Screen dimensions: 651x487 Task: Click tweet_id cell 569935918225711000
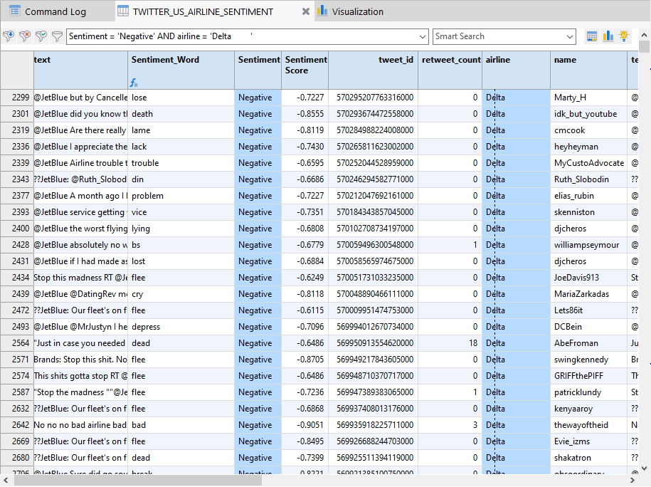tap(373, 425)
